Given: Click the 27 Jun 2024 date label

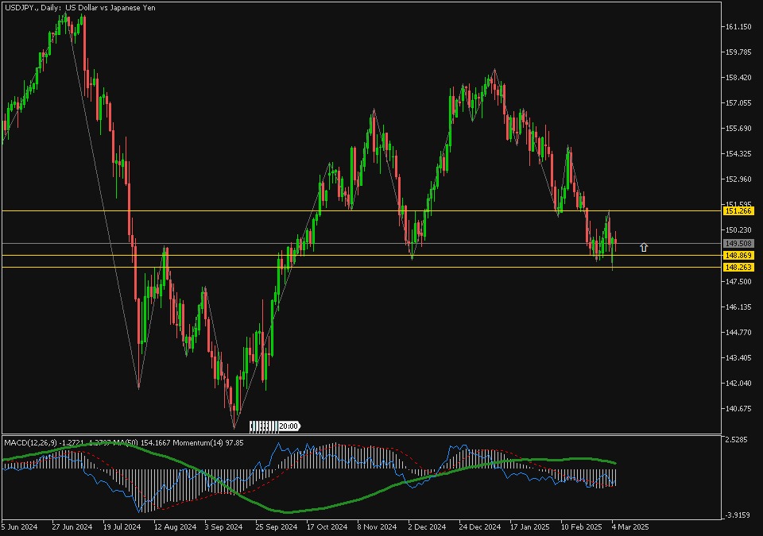Looking at the screenshot, I should [x=72, y=526].
